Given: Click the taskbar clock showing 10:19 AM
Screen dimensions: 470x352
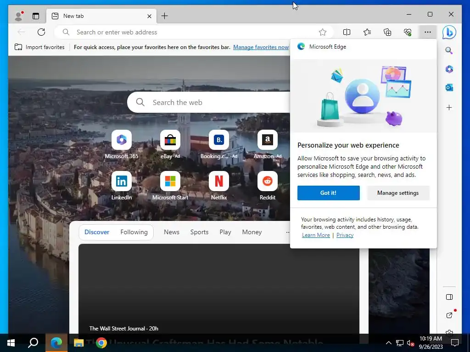Looking at the screenshot, I should [x=431, y=343].
